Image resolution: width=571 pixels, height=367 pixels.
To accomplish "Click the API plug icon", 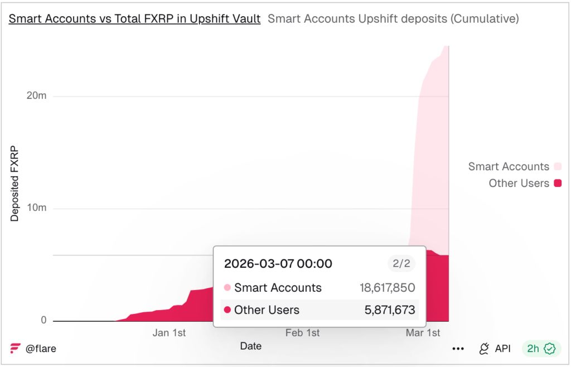I will tap(484, 349).
